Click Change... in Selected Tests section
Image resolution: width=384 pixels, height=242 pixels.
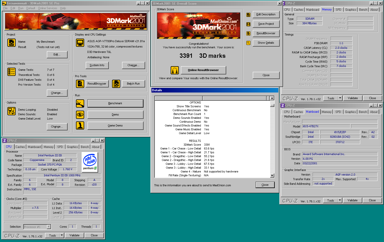[x=57, y=93]
